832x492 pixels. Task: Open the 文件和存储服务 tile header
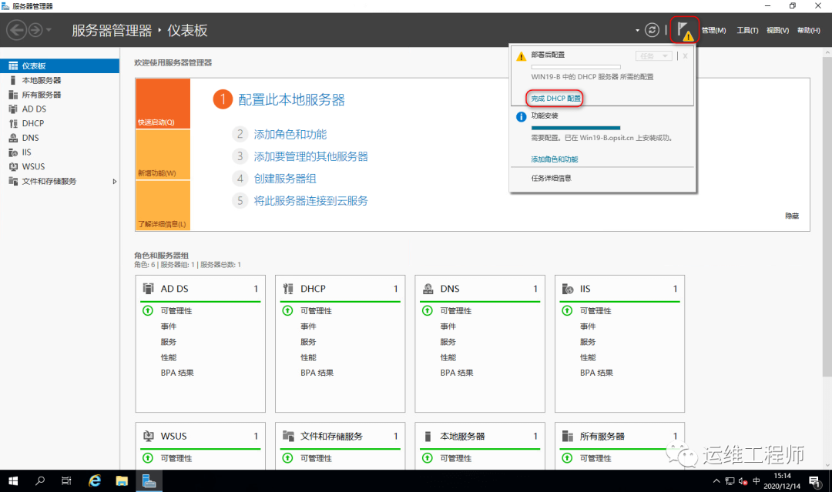pos(341,436)
